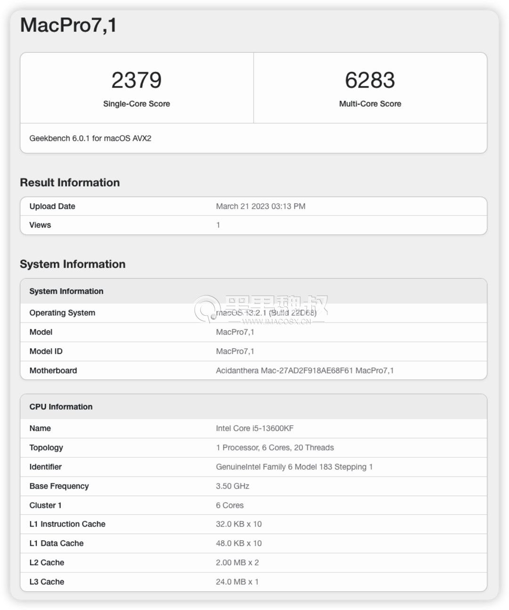Select the 6 Cores cluster value
This screenshot has width=509, height=610.
(230, 505)
